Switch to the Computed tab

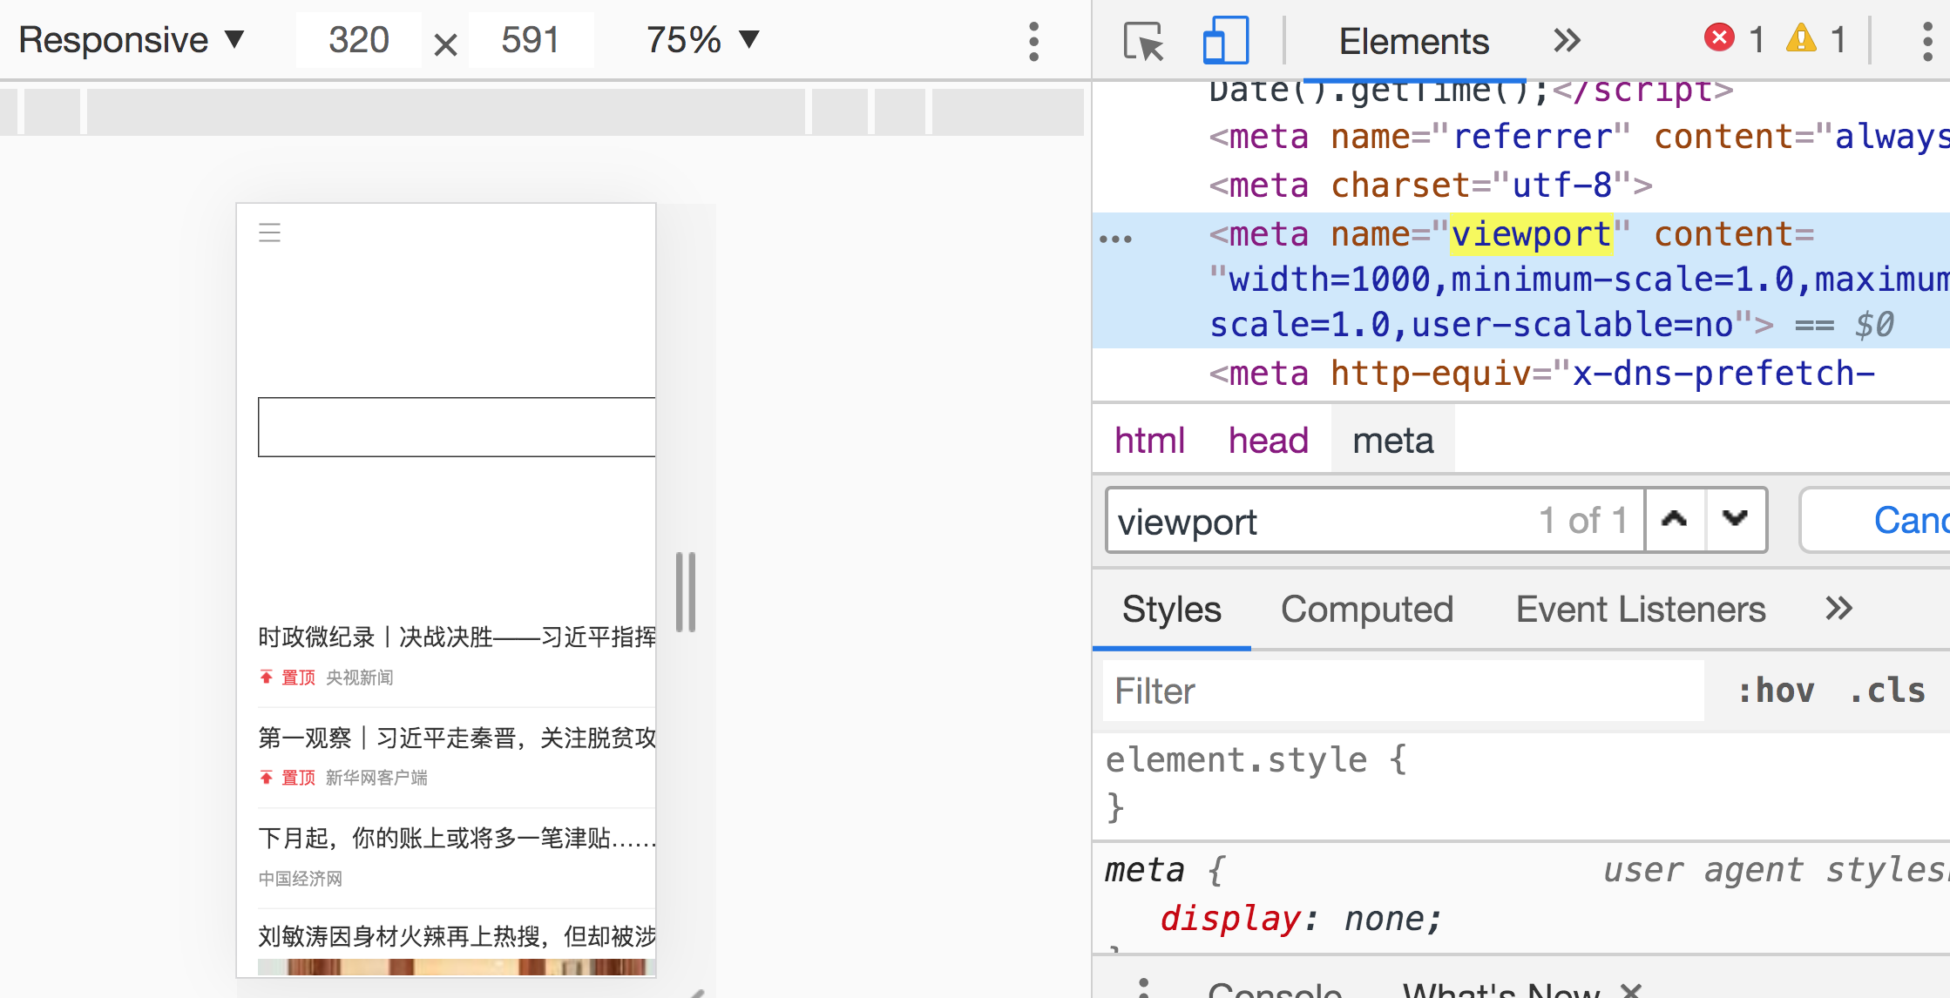click(1366, 609)
